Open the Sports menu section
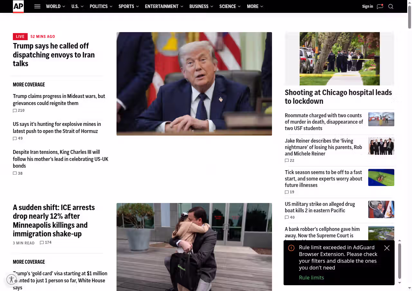This screenshot has width=412, height=291. point(126,6)
